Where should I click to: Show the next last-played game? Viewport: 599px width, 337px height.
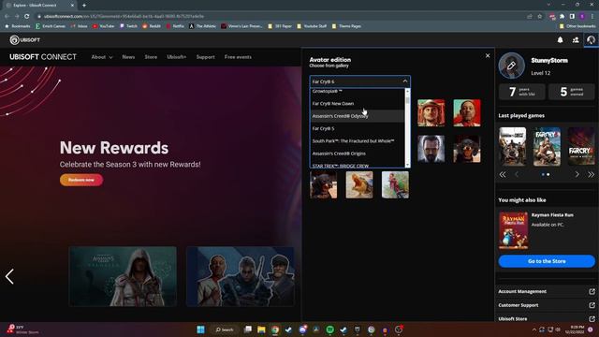[x=577, y=175]
